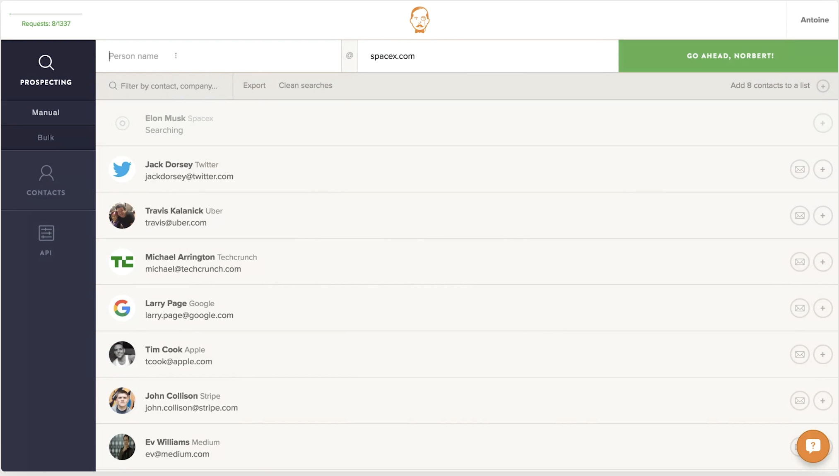Open the API section label
The width and height of the screenshot is (839, 476).
pyautogui.click(x=46, y=253)
